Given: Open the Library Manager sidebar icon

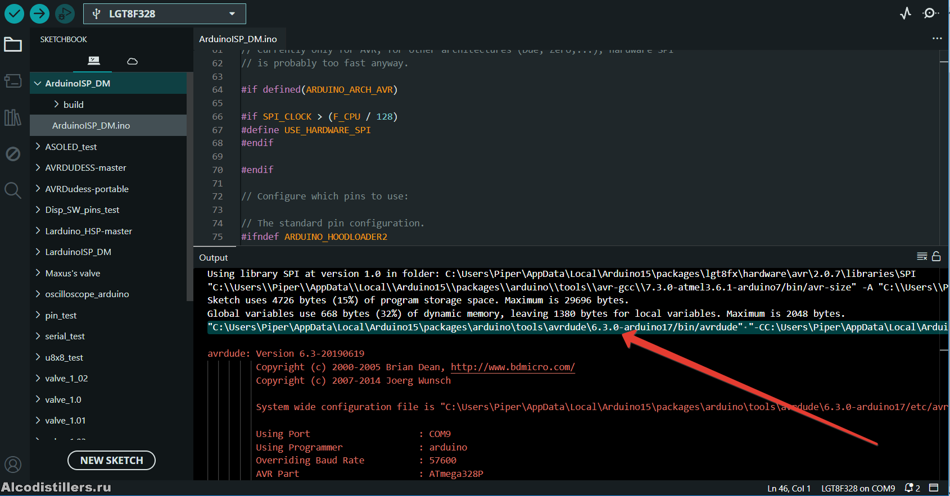Looking at the screenshot, I should click(13, 117).
